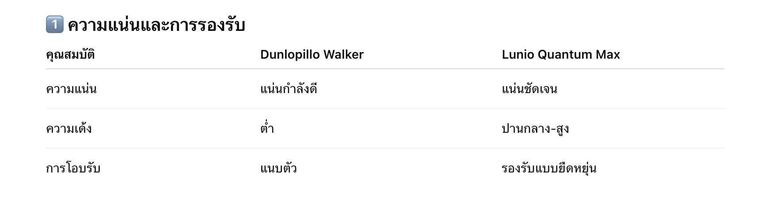
Task: Click the ปานกลาง-สูง cell
Action: (535, 129)
